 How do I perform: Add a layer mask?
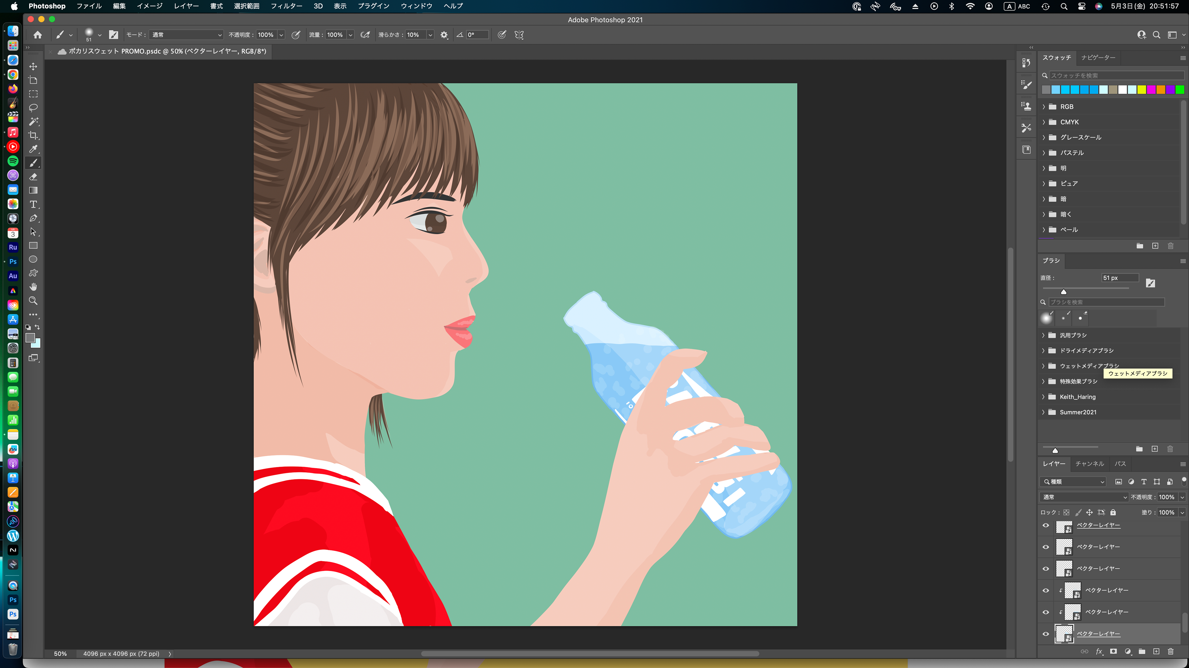tap(1113, 651)
